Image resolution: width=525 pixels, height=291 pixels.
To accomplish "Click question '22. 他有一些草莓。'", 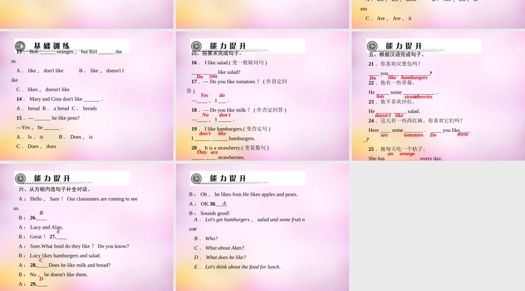I will click(392, 83).
